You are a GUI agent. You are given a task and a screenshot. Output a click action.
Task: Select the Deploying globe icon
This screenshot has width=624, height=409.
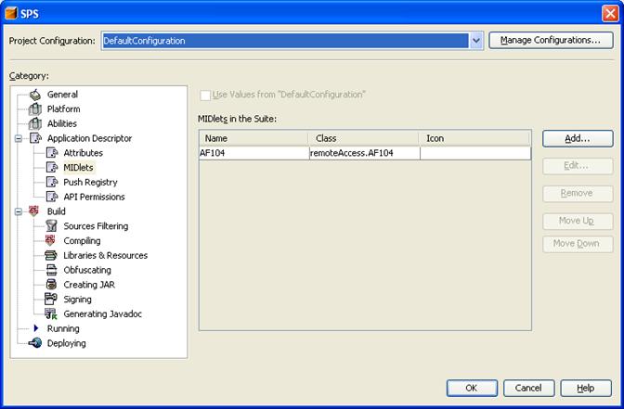pos(35,343)
